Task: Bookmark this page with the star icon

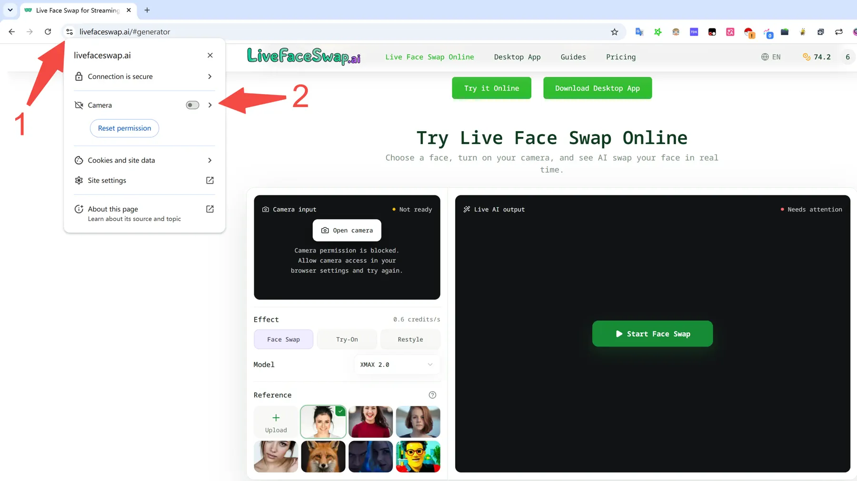Action: (615, 32)
